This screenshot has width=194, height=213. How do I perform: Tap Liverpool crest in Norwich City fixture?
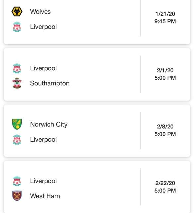[17, 139]
